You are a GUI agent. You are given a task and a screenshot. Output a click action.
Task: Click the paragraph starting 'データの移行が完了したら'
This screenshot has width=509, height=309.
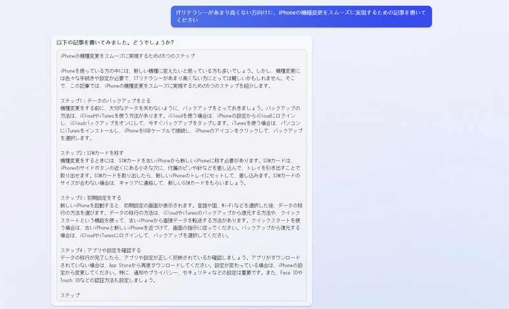pos(181,269)
